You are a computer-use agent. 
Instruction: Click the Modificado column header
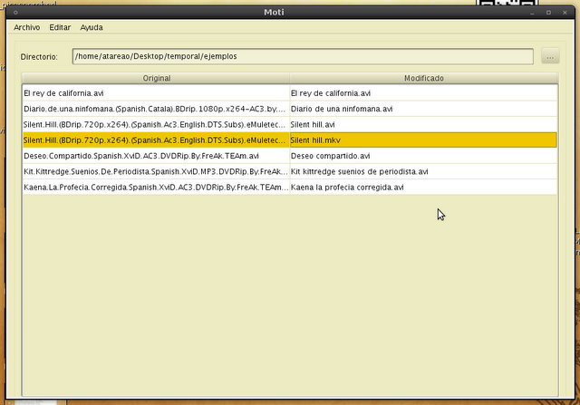(423, 78)
